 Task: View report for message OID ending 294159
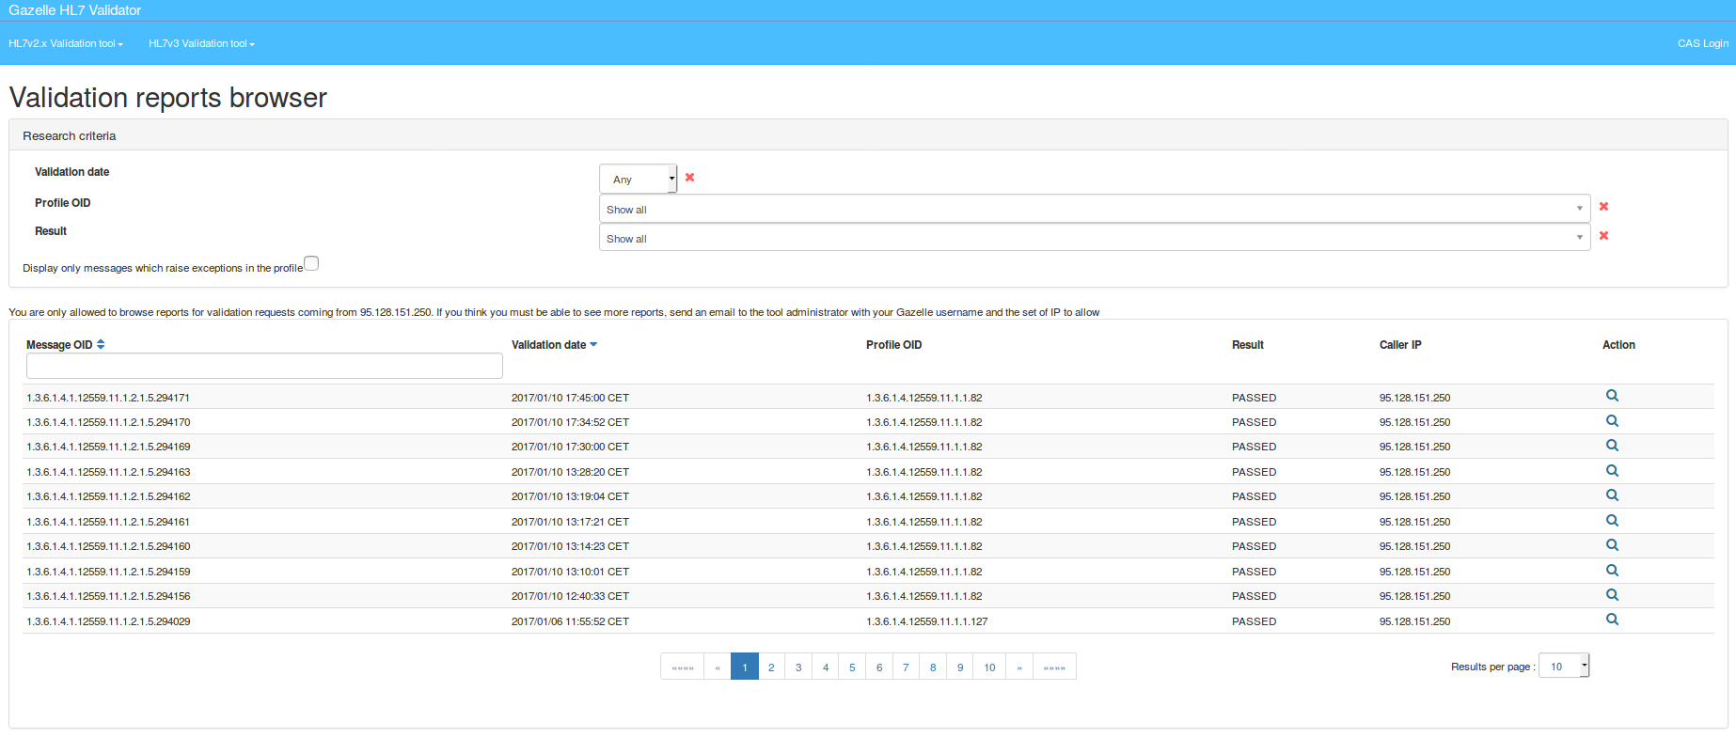pyautogui.click(x=1612, y=571)
